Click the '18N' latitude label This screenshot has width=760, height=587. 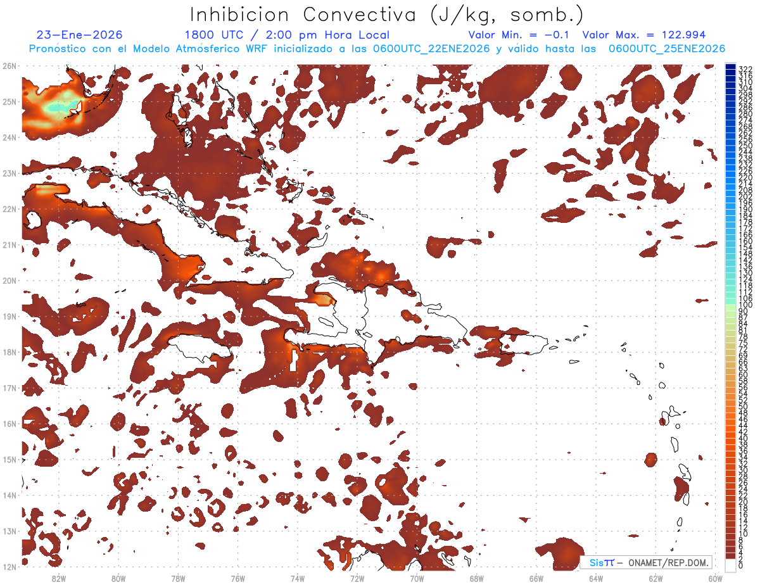[9, 352]
